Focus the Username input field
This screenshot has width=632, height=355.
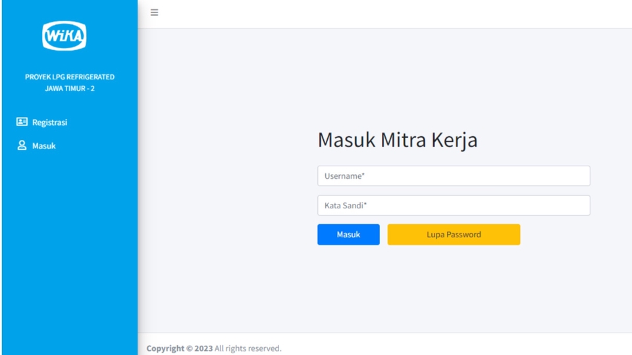[x=454, y=176]
